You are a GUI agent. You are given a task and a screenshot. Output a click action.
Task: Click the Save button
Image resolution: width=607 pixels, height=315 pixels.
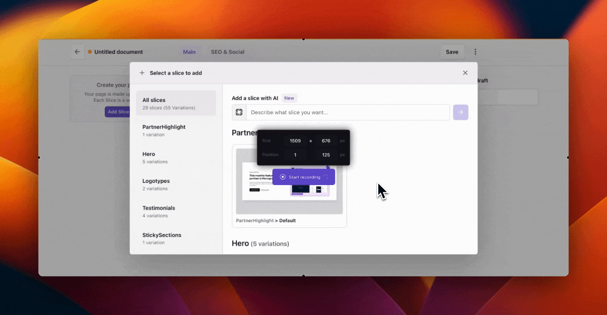point(452,51)
